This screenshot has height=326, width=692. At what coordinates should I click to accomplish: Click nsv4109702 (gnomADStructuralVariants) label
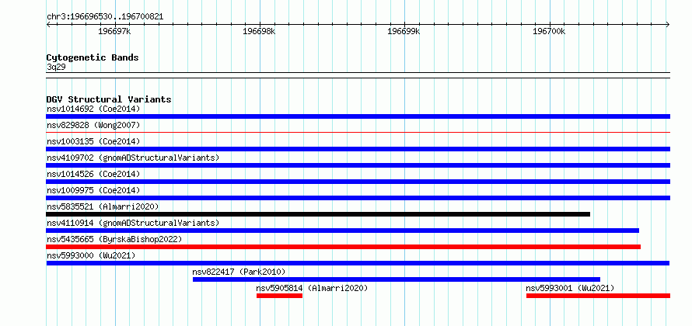[x=132, y=158]
